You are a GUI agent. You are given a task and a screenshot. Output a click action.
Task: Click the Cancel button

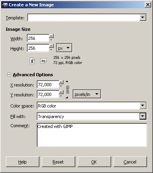click(x=130, y=162)
